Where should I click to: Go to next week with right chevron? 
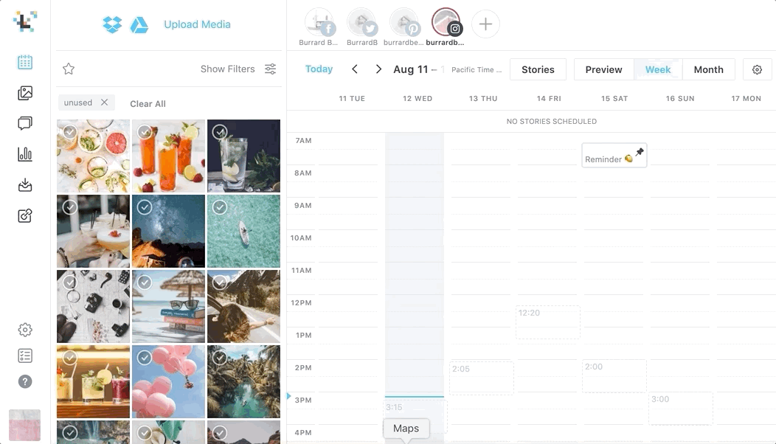(x=378, y=69)
